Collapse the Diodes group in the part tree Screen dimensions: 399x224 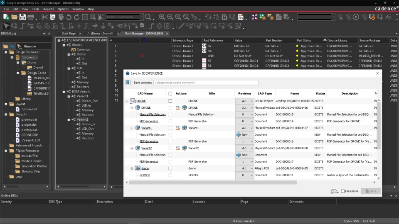click(69, 54)
